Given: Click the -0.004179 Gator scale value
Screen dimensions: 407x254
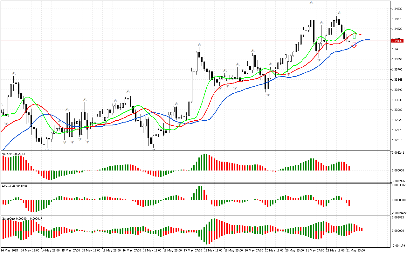Looking at the screenshot, I should tap(399, 245).
